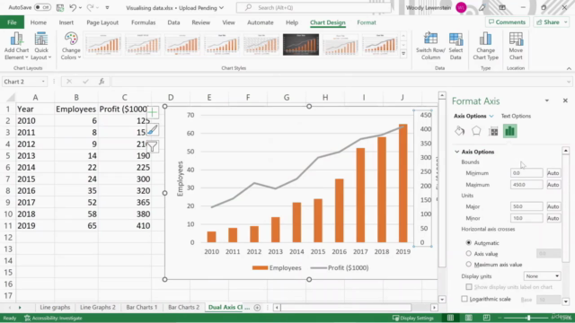Click the Undo icon
Screen dimensions: 575x323
(x=73, y=7)
